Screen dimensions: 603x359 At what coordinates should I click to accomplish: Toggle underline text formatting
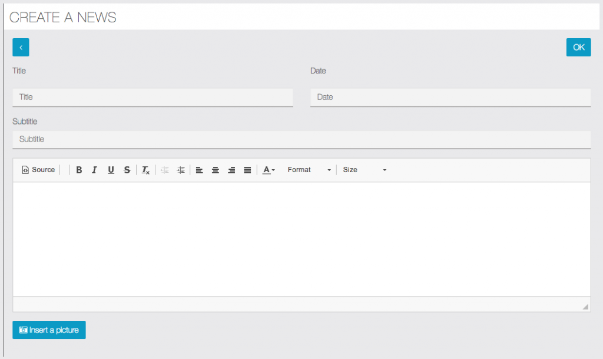pyautogui.click(x=111, y=170)
